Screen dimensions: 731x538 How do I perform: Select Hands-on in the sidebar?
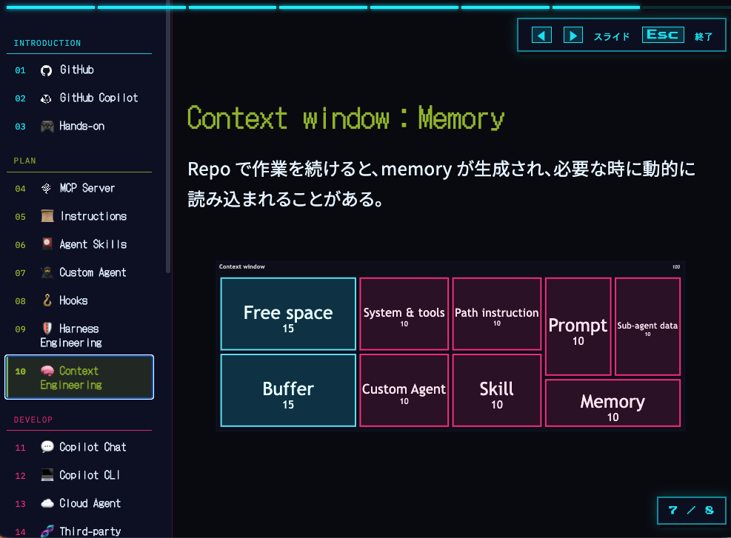point(79,127)
